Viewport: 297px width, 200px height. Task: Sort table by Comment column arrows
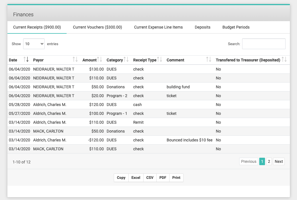tap(209, 59)
